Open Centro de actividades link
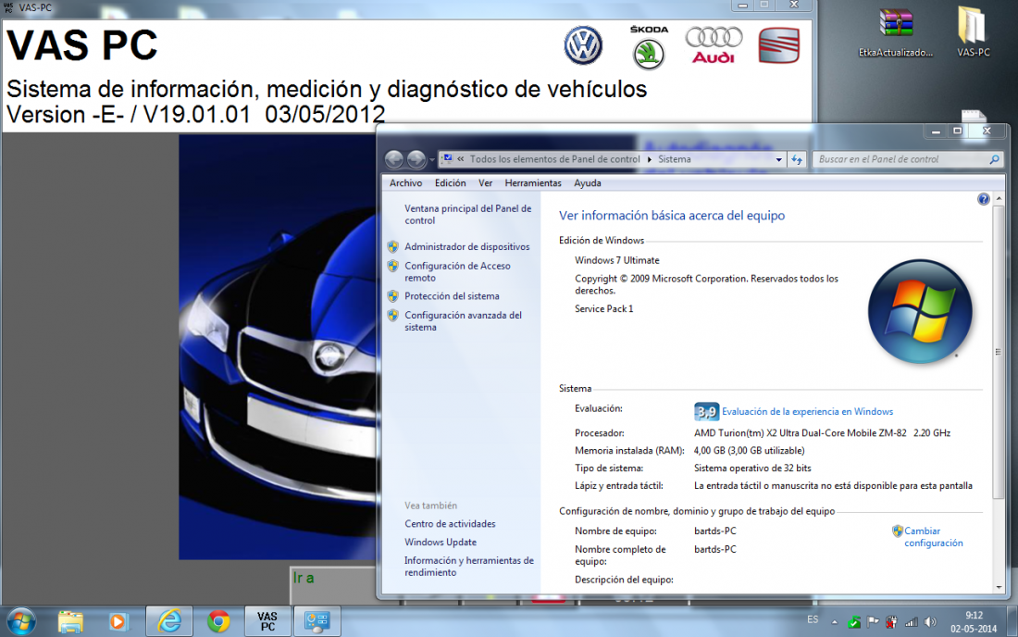This screenshot has width=1018, height=637. 450,524
